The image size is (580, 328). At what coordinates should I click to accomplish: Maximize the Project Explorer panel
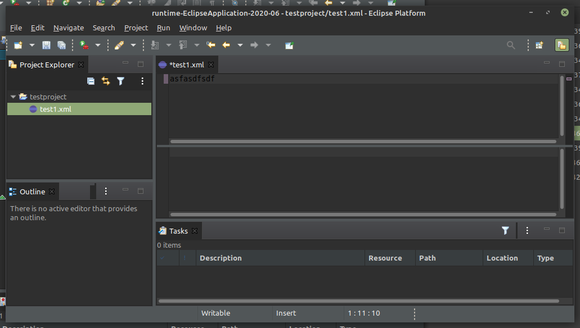coord(141,64)
